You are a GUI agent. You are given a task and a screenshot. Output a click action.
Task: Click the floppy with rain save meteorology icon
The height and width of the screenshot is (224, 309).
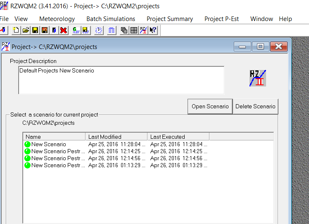click(86, 30)
